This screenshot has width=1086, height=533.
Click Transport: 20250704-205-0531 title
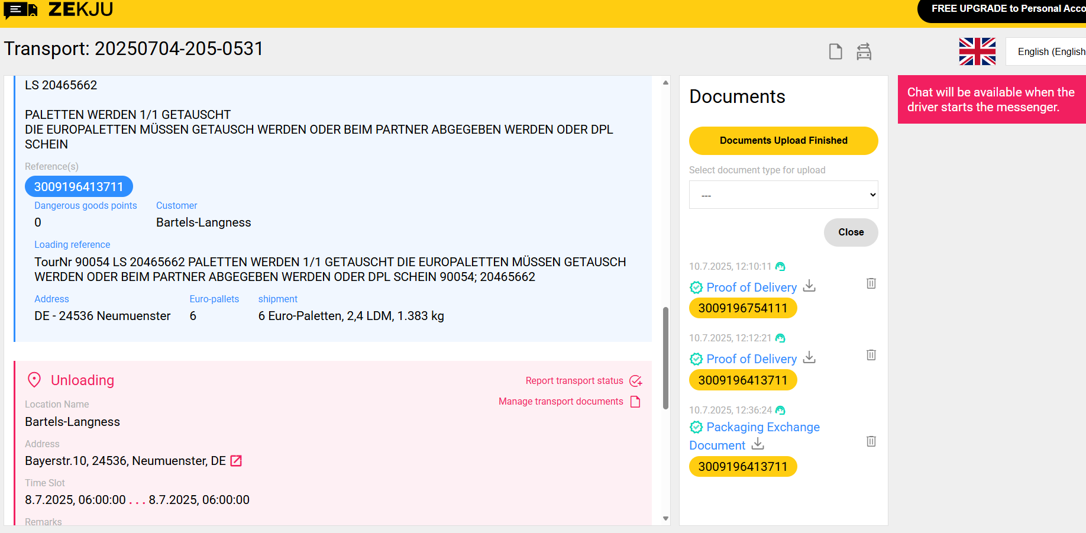[134, 49]
